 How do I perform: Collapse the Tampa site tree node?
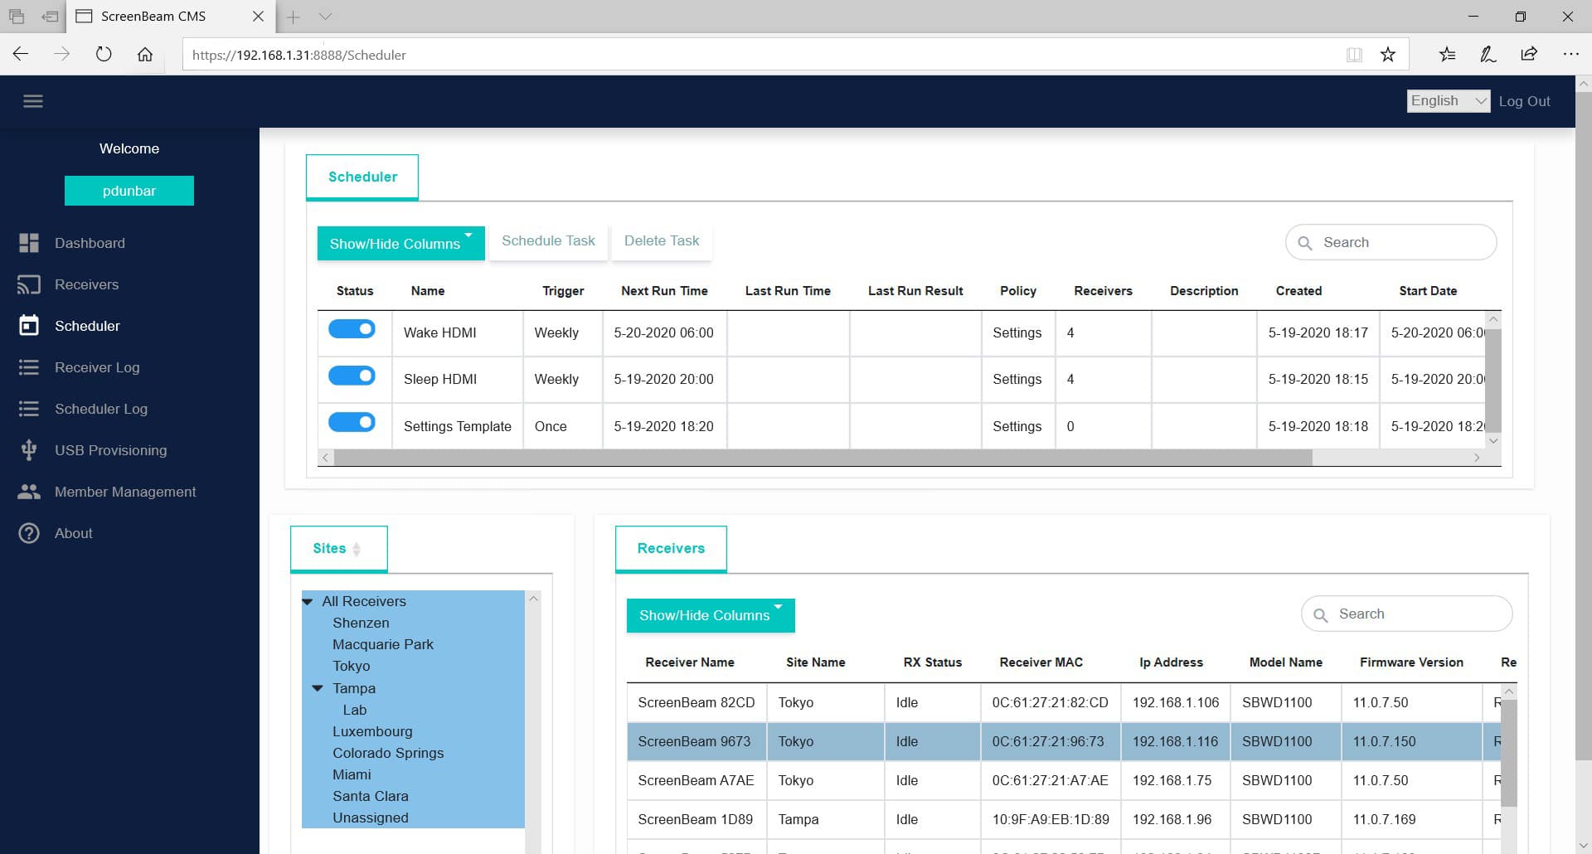point(318,688)
